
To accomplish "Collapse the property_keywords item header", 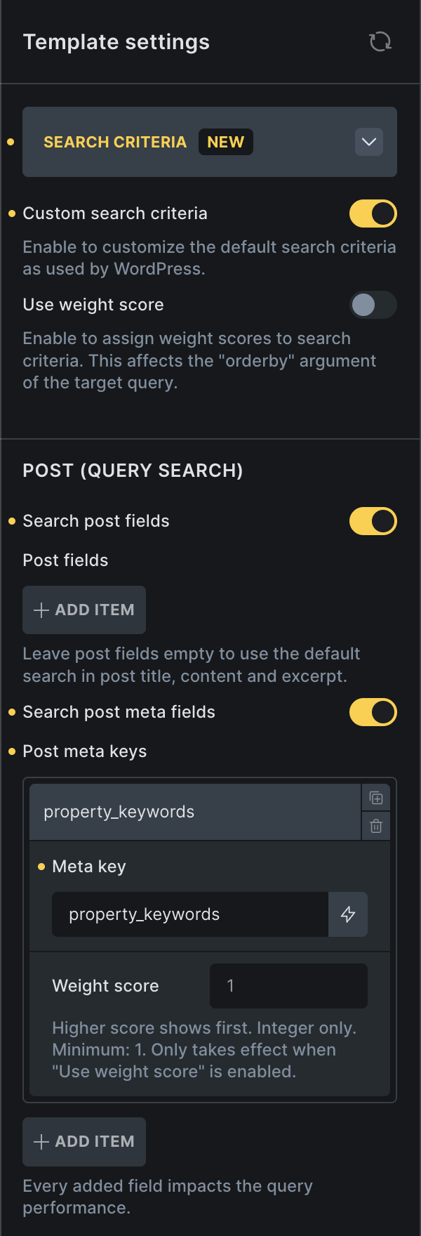I will (194, 812).
